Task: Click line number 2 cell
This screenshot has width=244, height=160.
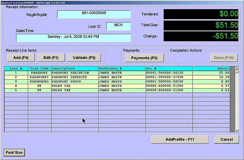Action: coord(16,77)
